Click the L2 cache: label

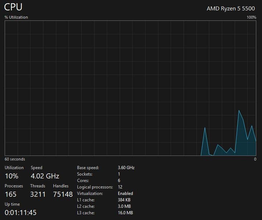tap(86, 206)
